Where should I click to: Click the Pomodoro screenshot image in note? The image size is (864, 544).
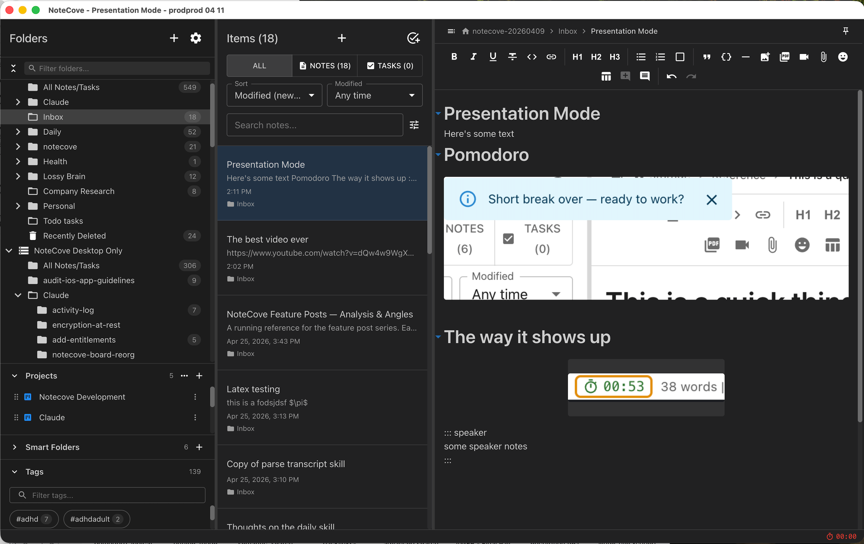click(x=646, y=238)
